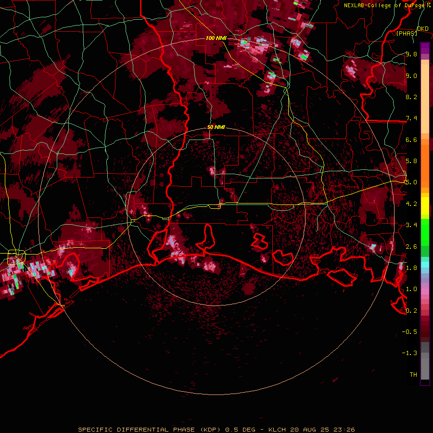Click the -0.5 value on the color scale

(409, 332)
